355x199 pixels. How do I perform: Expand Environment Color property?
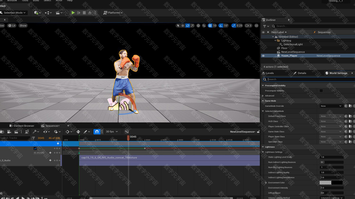(x=266, y=183)
